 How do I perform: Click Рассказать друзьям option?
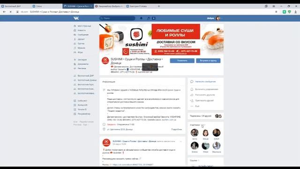click(x=205, y=95)
